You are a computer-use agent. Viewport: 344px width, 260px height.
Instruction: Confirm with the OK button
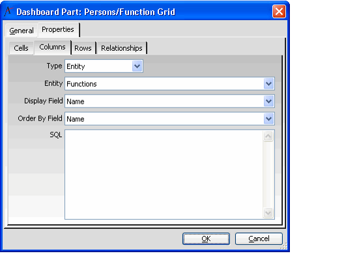[x=207, y=238]
